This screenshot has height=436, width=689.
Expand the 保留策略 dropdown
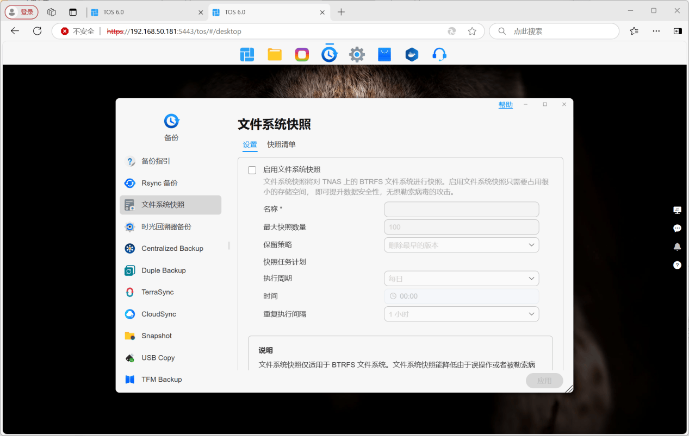(461, 245)
